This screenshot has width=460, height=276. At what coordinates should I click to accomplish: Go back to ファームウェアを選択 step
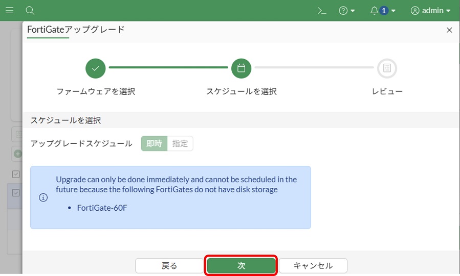[x=96, y=68]
